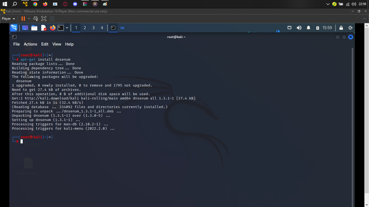Send Ctrl+Alt+Del to the virtual machine

[x=35, y=19]
